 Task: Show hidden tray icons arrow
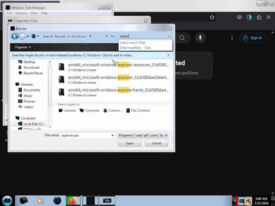pyautogui.click(x=234, y=201)
